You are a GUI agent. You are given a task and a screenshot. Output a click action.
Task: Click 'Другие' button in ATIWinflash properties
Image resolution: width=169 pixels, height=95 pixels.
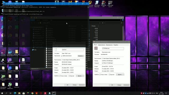point(120,74)
